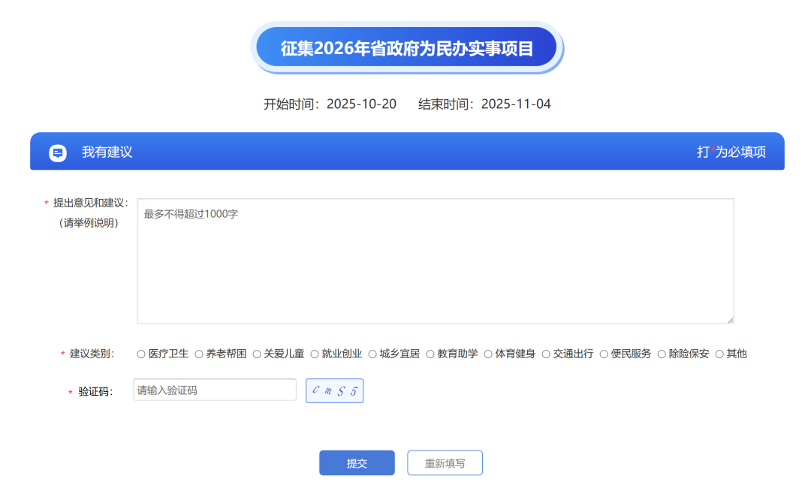Click the chat bubble icon beside 我有建议
811x482 pixels.
pyautogui.click(x=58, y=152)
